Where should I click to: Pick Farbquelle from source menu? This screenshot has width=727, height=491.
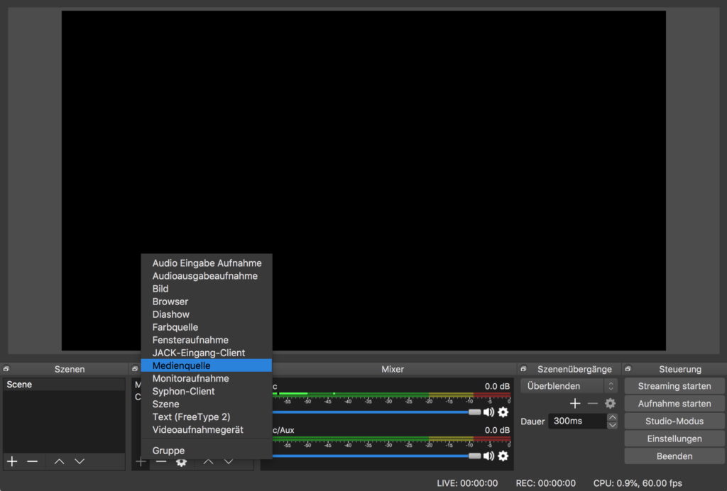[207, 327]
